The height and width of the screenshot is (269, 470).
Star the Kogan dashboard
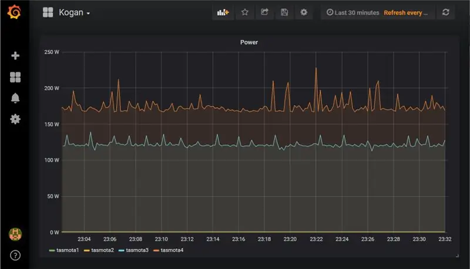(245, 12)
